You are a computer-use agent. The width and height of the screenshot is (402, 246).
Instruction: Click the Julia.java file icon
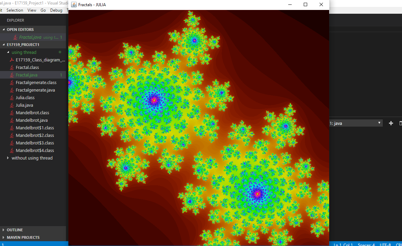click(13, 105)
